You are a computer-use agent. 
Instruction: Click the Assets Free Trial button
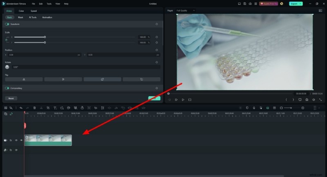[x=269, y=4]
